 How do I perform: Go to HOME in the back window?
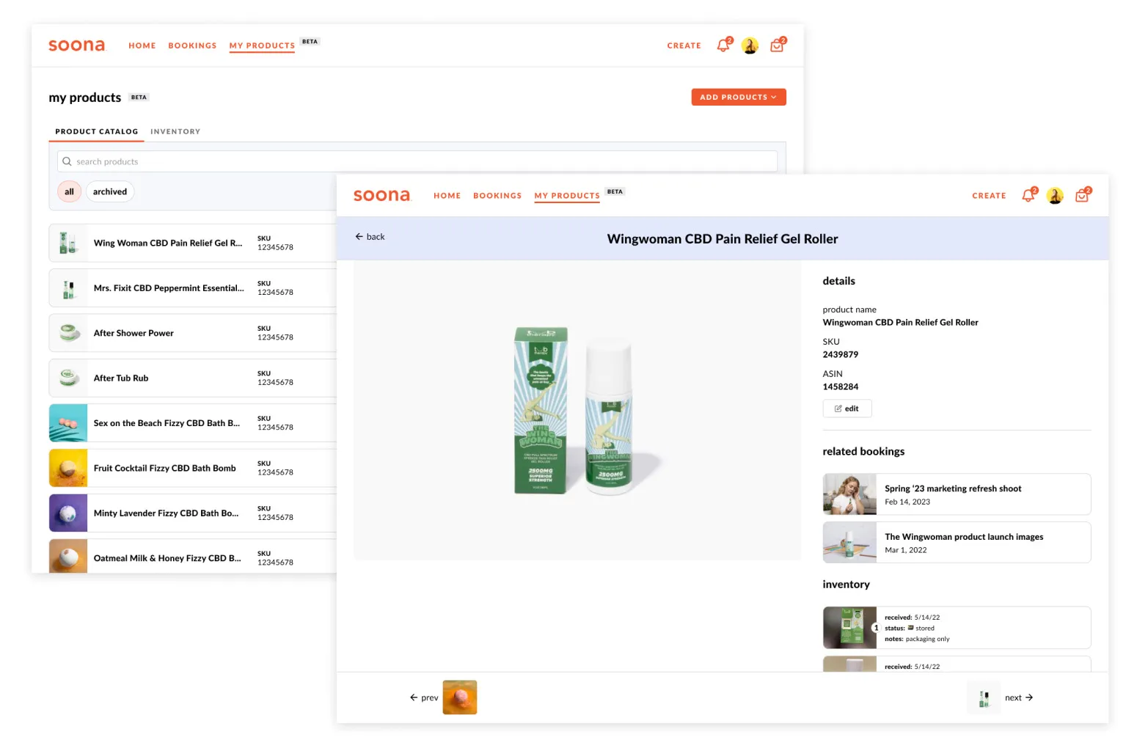(x=142, y=45)
